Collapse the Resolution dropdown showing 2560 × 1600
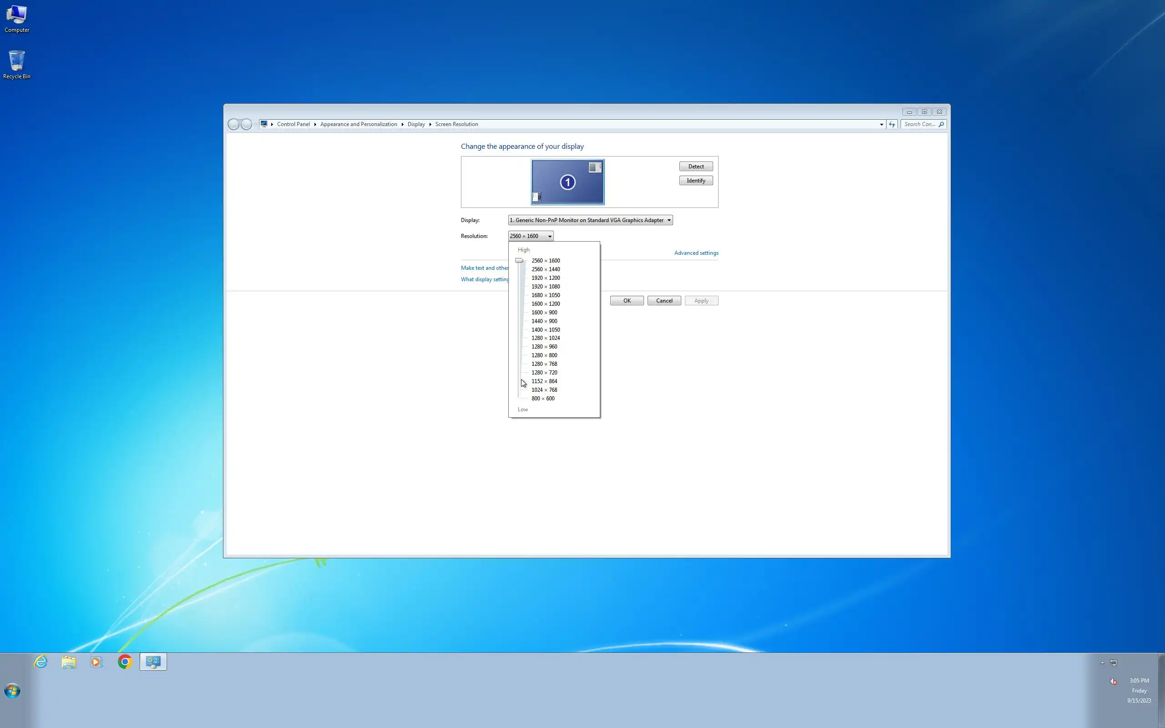 pos(531,236)
